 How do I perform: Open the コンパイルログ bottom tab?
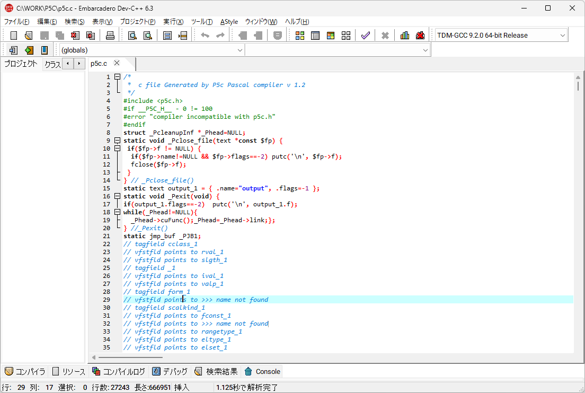(x=119, y=371)
